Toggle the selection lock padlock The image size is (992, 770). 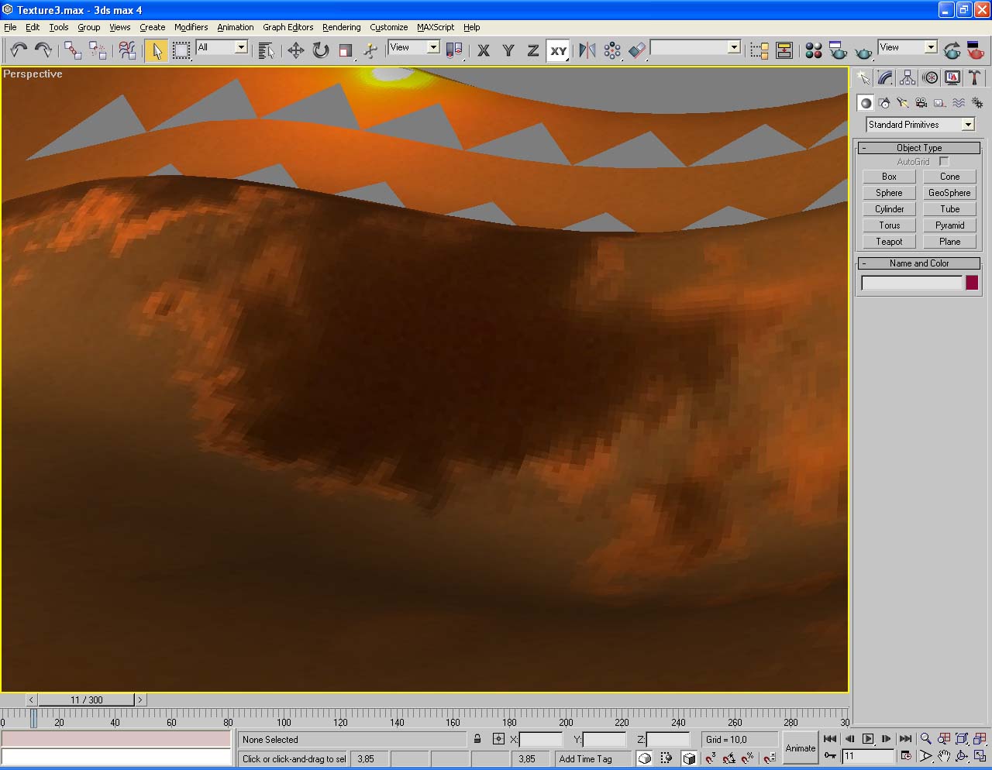tap(477, 739)
